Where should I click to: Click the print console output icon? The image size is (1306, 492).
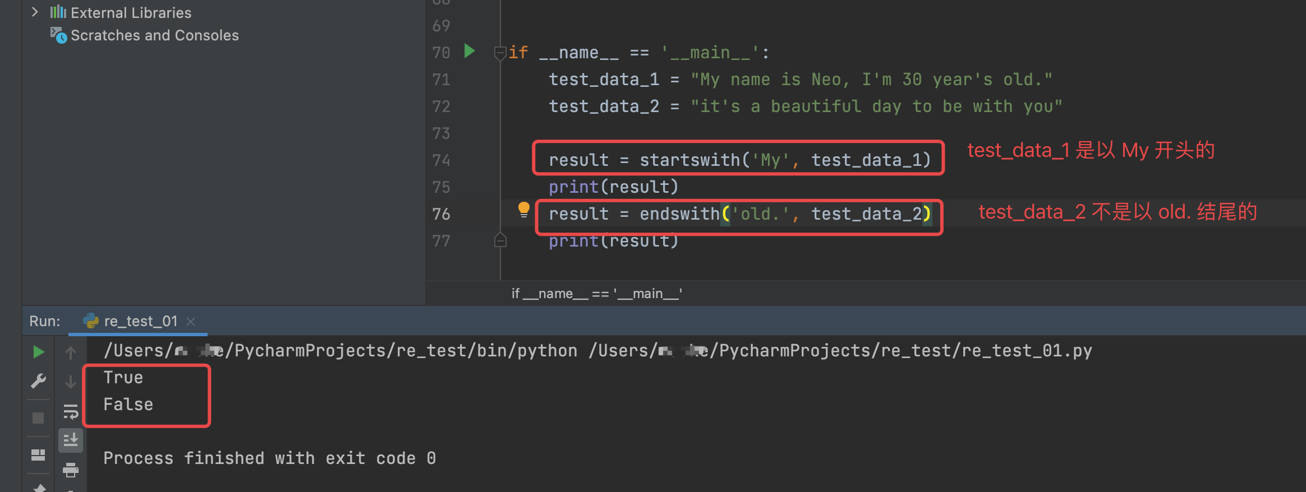click(x=71, y=470)
